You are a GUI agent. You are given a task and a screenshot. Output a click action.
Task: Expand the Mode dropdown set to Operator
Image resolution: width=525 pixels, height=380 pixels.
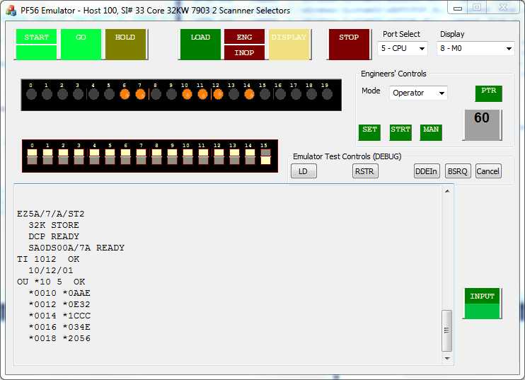[x=419, y=93]
